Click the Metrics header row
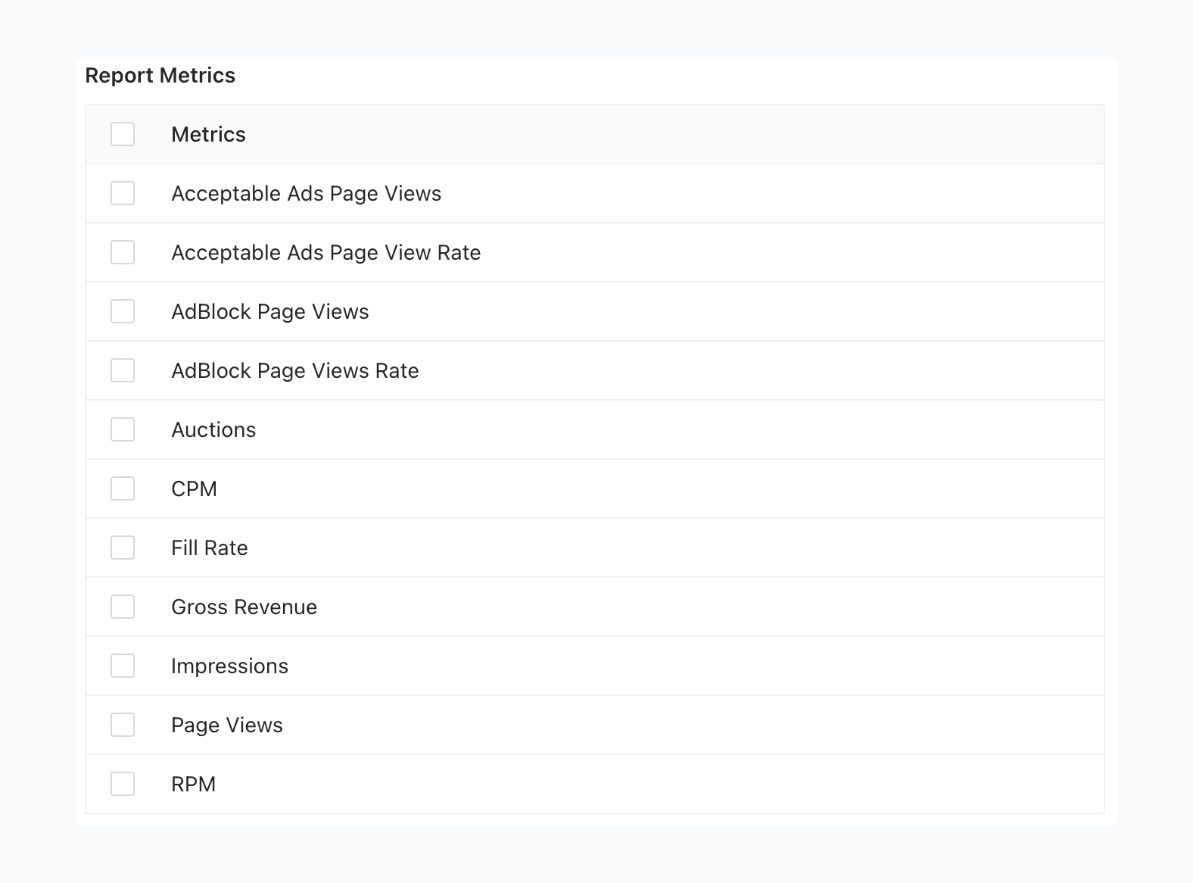1193x883 pixels. tap(208, 134)
